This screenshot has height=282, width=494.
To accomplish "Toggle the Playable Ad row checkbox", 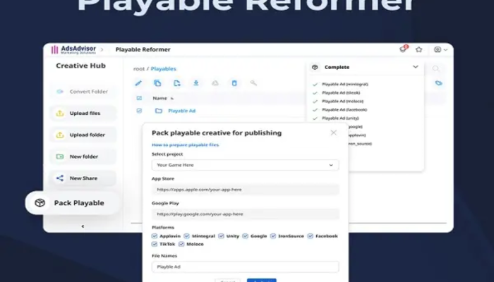I will [139, 111].
